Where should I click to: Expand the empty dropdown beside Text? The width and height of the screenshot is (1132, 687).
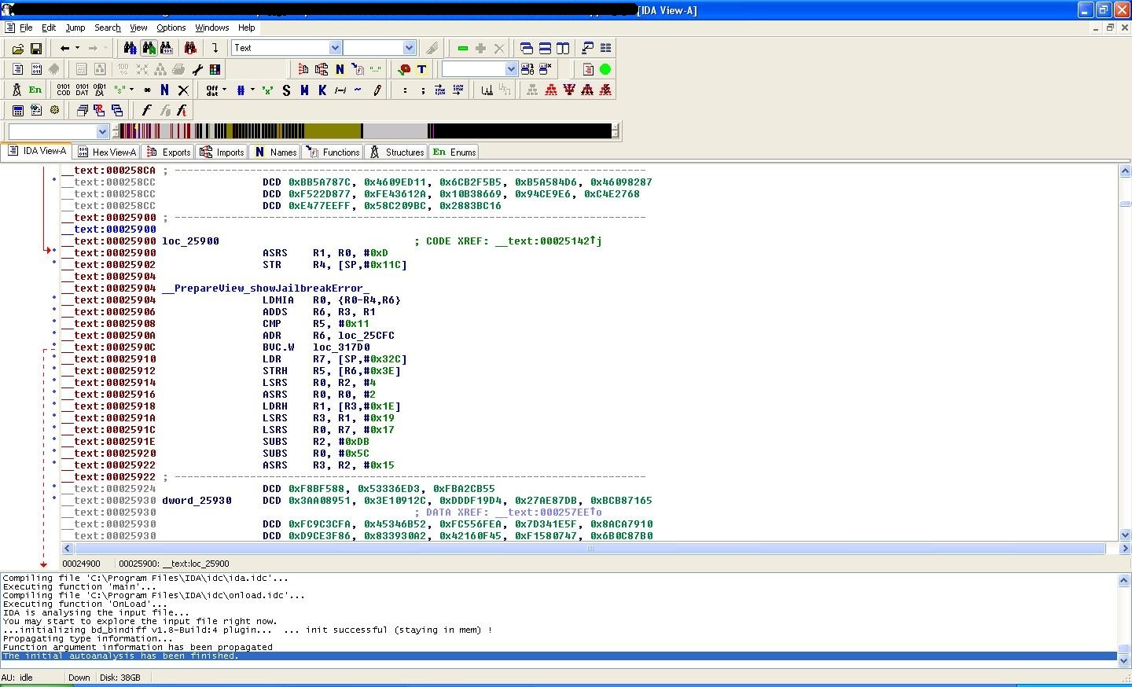click(408, 48)
